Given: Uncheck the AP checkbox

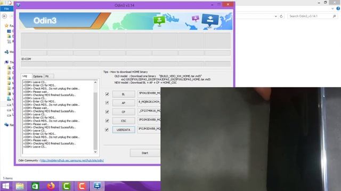Looking at the screenshot, I should coord(107,103).
